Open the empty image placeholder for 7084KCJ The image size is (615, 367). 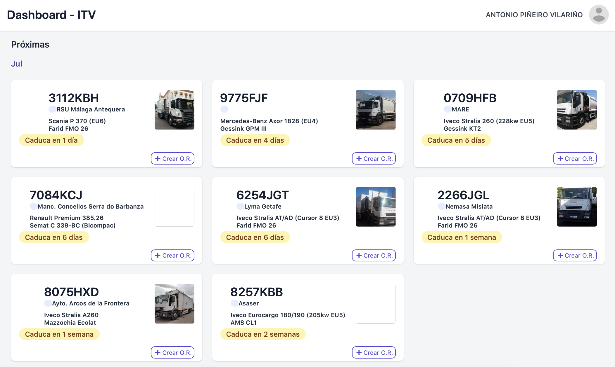[175, 207]
